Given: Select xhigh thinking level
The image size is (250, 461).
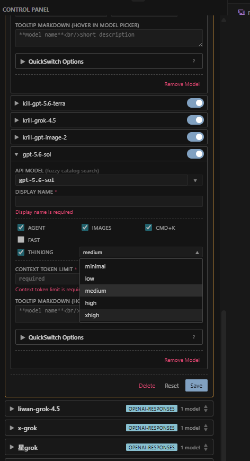Looking at the screenshot, I should [141, 315].
